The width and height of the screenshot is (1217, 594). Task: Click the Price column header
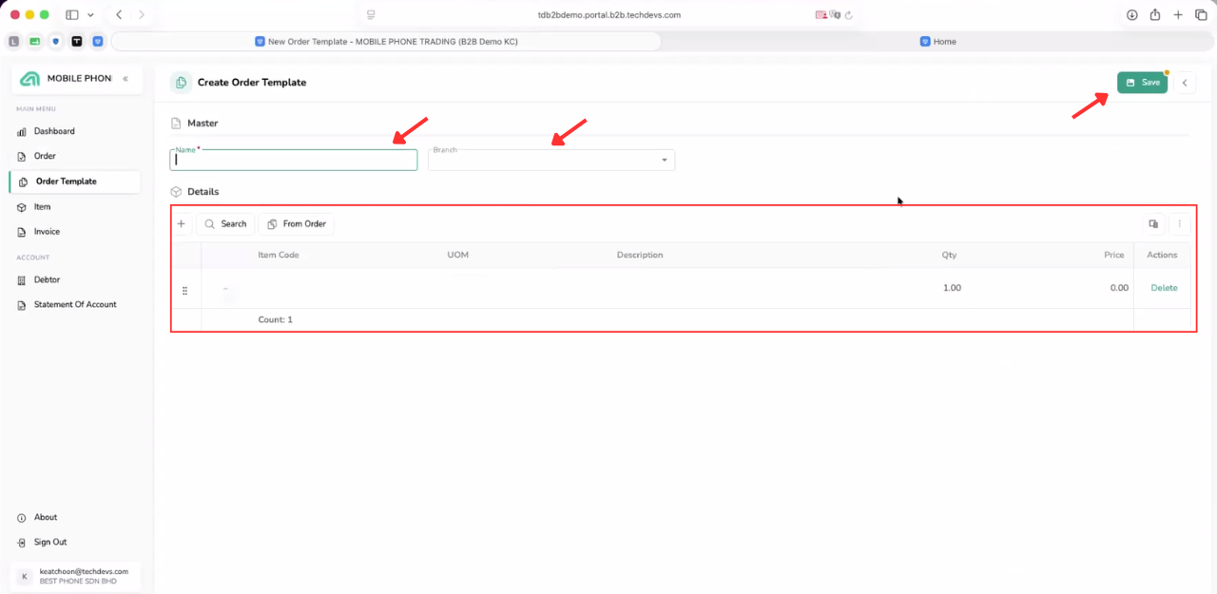[1113, 256]
